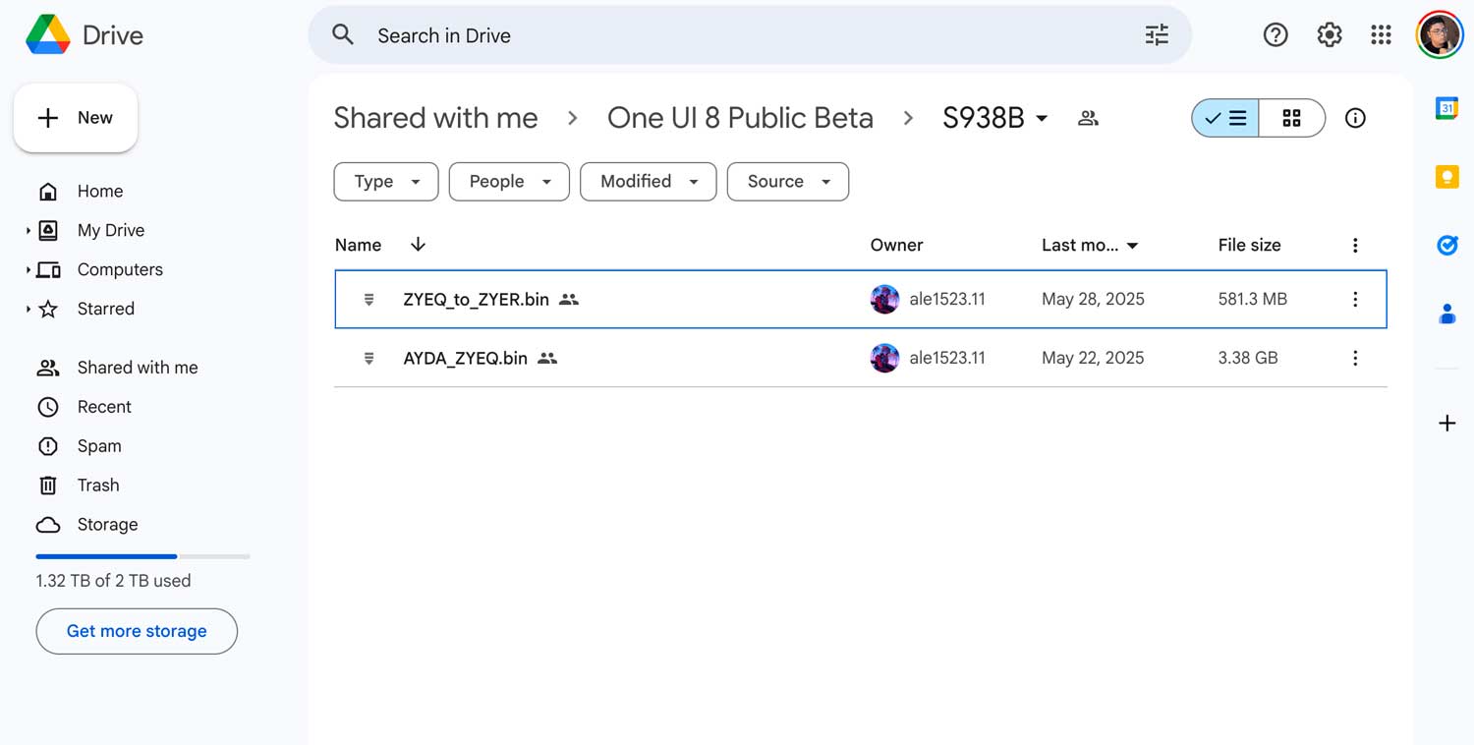Open the Tasks side panel

click(x=1446, y=245)
